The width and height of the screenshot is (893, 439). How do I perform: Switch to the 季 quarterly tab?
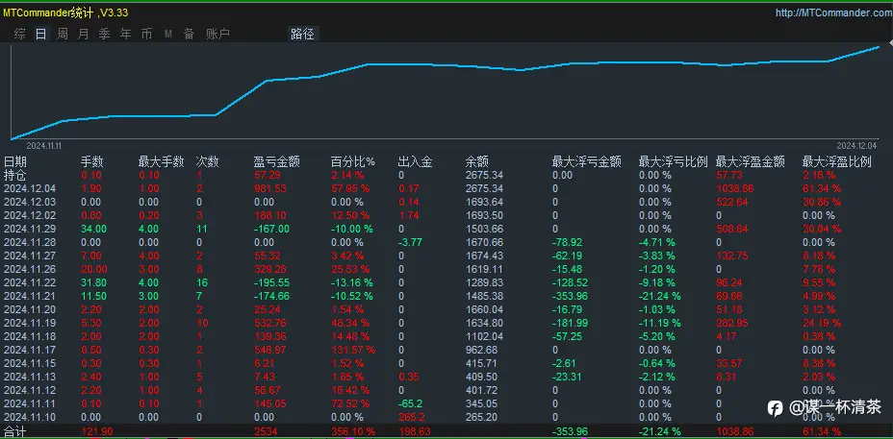coord(104,35)
